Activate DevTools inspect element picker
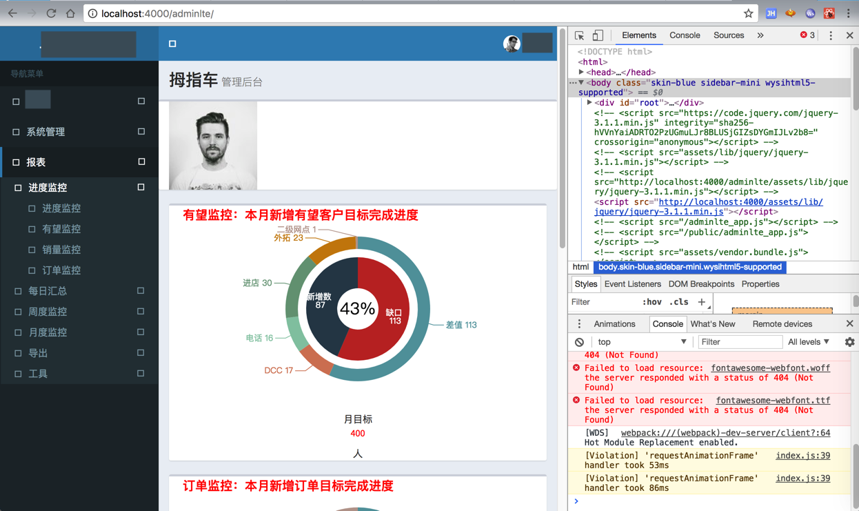The image size is (859, 511). (579, 35)
